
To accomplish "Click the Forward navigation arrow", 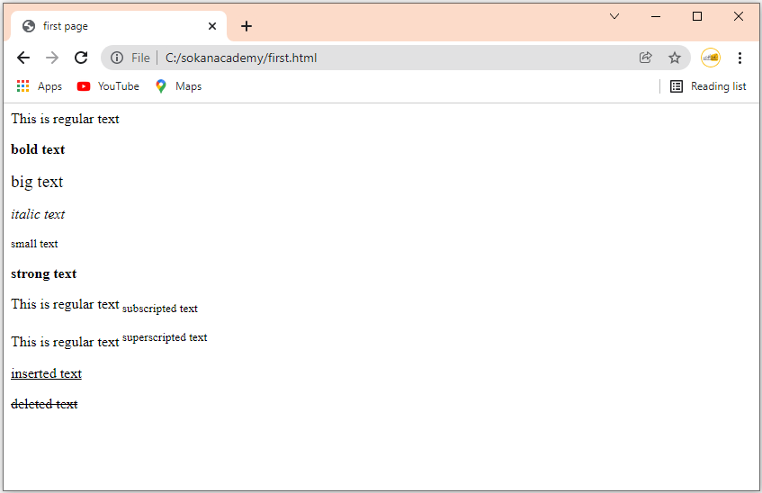I will pos(52,58).
